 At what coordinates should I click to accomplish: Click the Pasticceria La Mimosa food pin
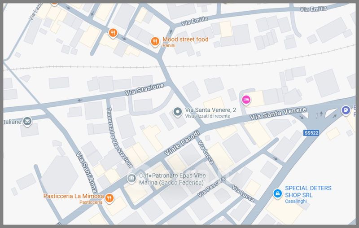(x=109, y=198)
